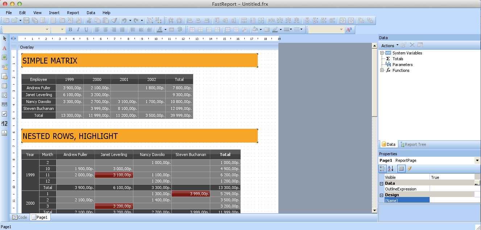Open the Report Tree tab

(413, 144)
